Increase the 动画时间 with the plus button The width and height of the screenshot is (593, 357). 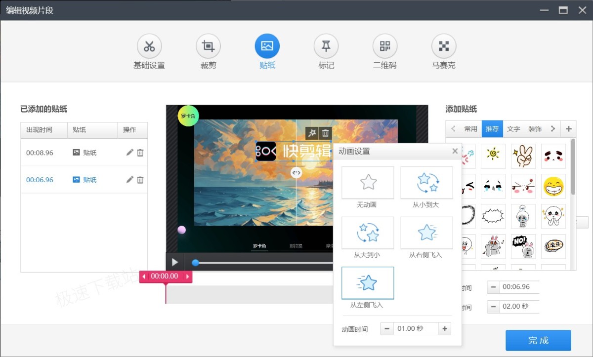click(x=445, y=329)
